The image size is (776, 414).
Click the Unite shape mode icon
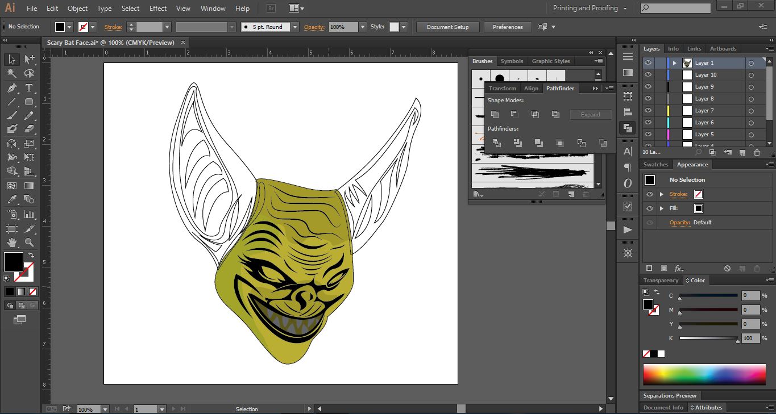click(x=495, y=115)
